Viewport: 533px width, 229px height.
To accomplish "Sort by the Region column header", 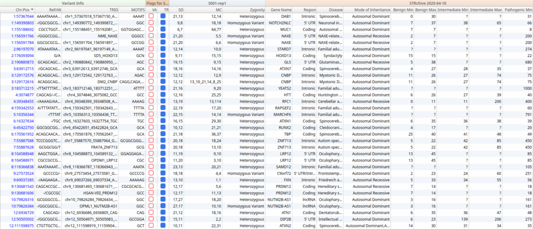I will 305,10.
